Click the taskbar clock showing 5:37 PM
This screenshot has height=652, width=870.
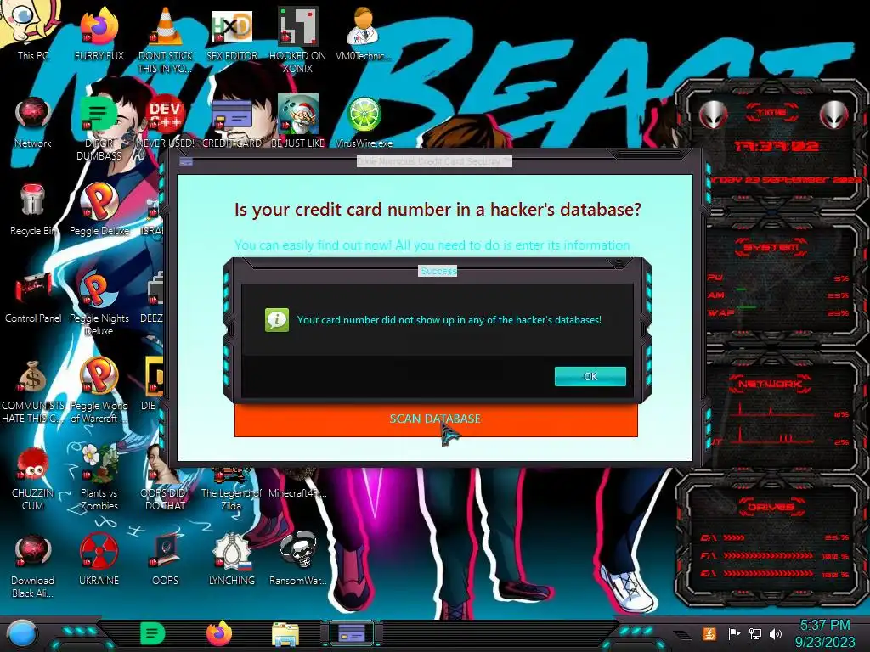[x=825, y=633]
